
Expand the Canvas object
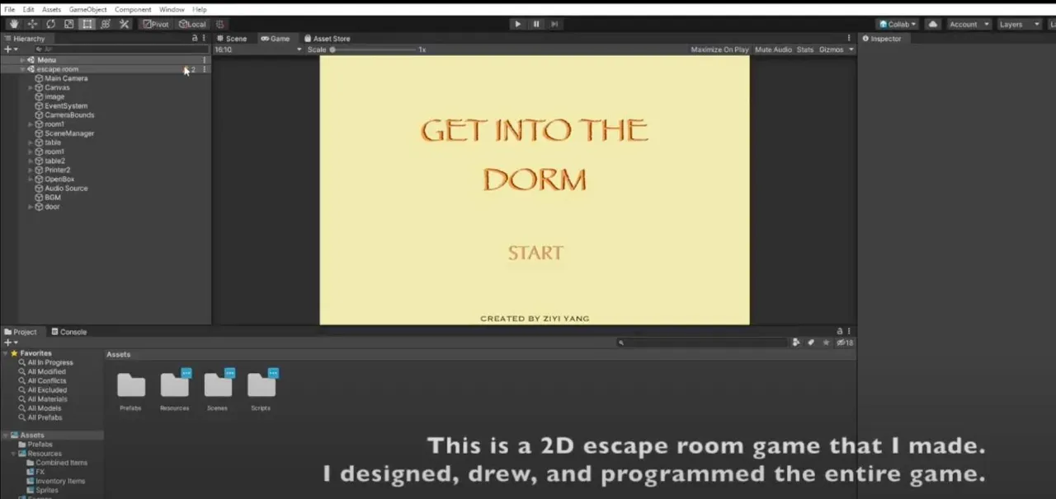pyautogui.click(x=31, y=87)
